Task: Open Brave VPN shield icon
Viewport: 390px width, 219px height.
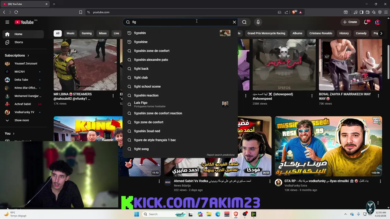Action: click(380, 12)
